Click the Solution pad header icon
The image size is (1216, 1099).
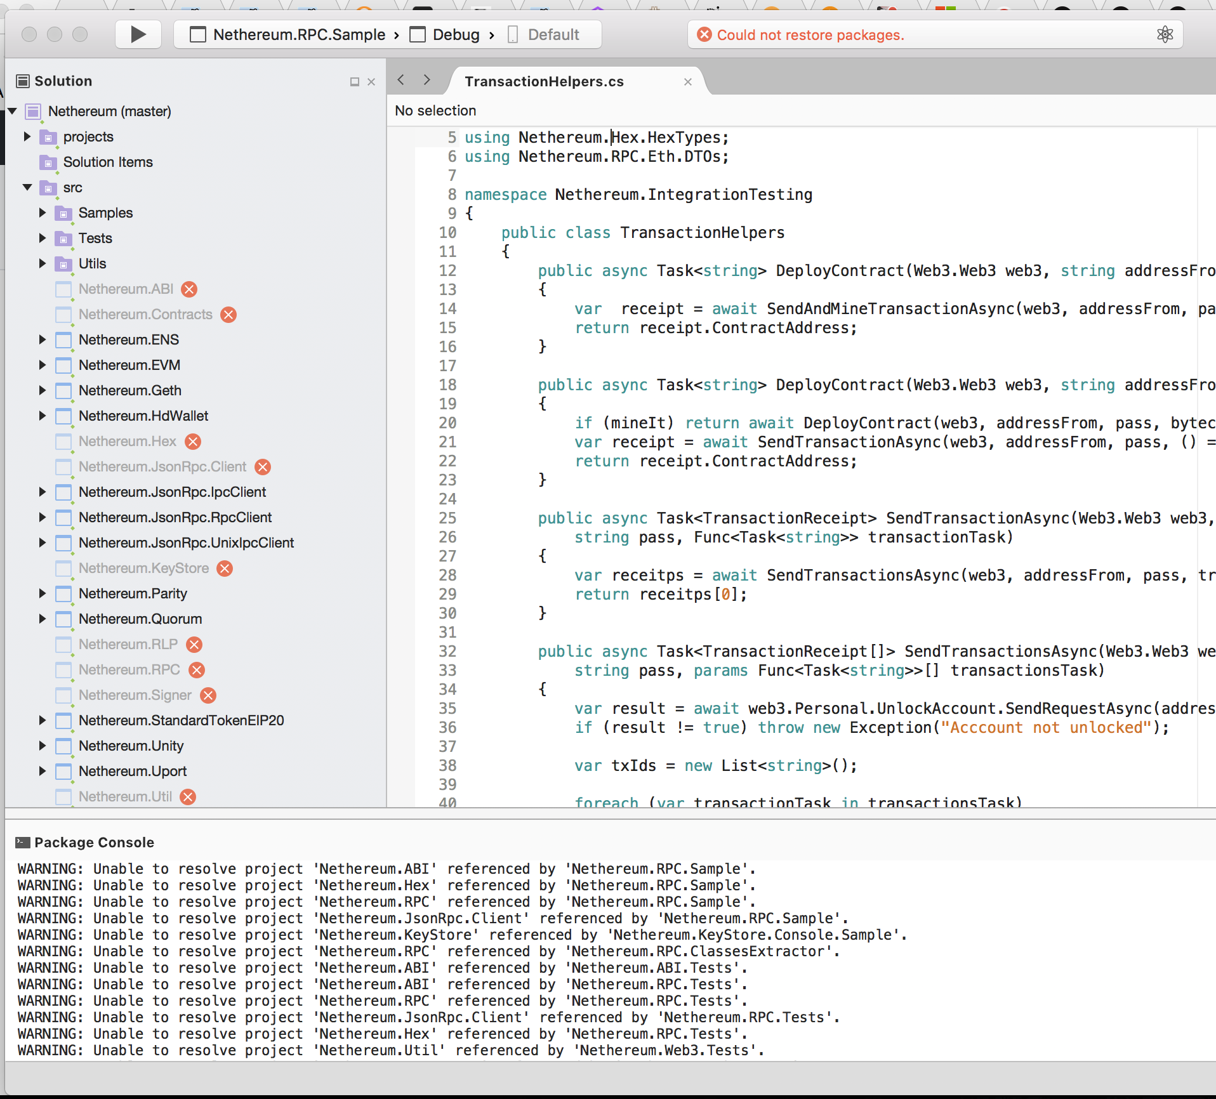22,81
